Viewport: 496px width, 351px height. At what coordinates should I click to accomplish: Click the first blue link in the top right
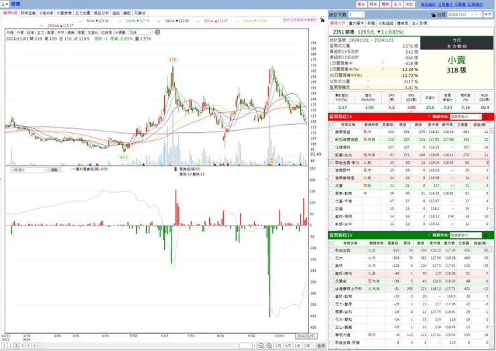tap(428, 4)
